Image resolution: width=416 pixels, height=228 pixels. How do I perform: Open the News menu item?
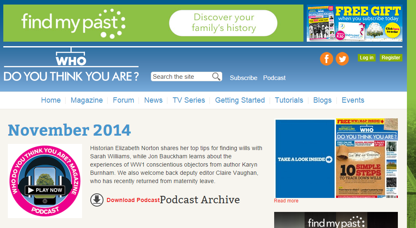point(153,100)
